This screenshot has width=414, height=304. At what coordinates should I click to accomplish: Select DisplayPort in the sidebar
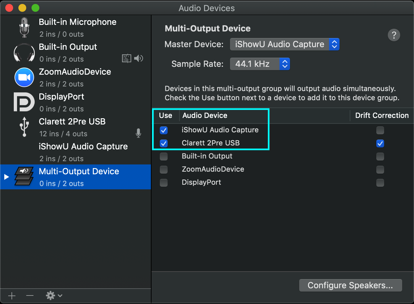(75, 102)
